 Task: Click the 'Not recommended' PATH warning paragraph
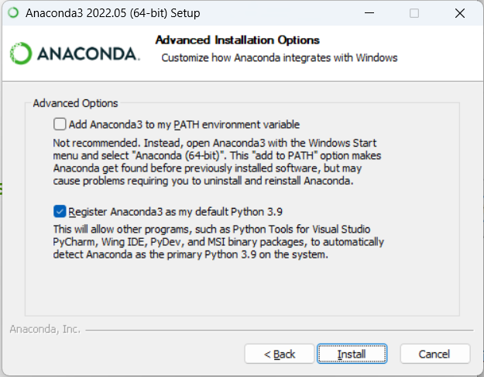[x=205, y=162]
